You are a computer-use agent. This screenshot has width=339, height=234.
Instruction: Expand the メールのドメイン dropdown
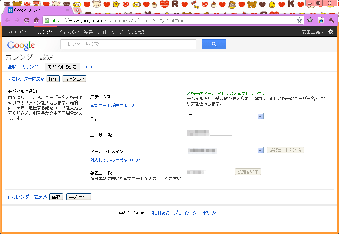[225, 150]
